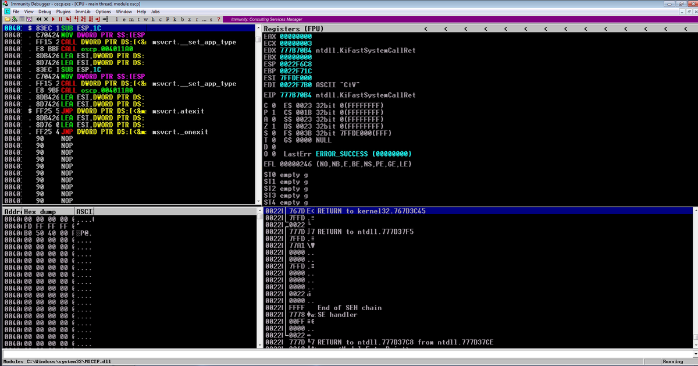698x366 pixels.
Task: Open a file with the folder icon
Action: [8, 19]
